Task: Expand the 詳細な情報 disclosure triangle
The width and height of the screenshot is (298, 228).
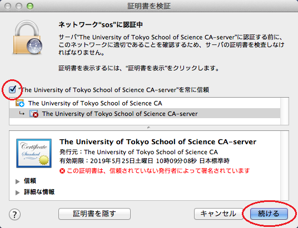Action: coord(17,192)
